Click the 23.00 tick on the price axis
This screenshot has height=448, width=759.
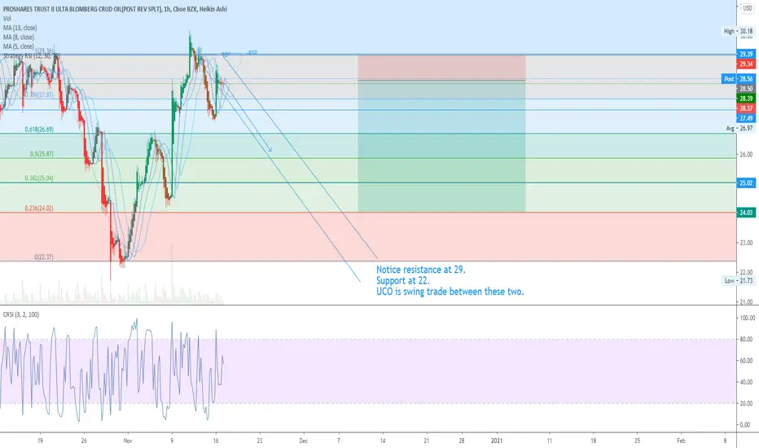coord(746,243)
